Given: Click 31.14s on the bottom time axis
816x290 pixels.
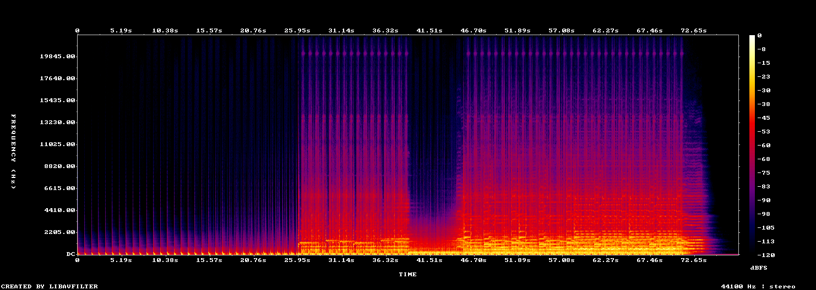Looking at the screenshot, I should tap(341, 260).
